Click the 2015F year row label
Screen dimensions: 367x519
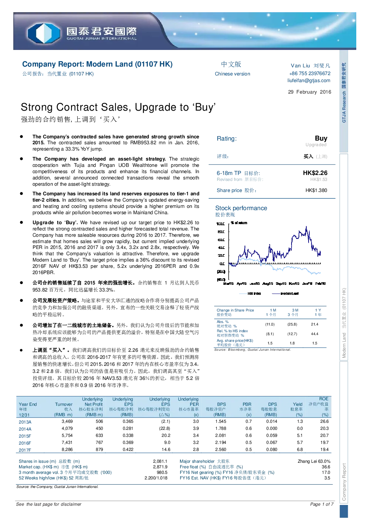pyautogui.click(x=25, y=436)
